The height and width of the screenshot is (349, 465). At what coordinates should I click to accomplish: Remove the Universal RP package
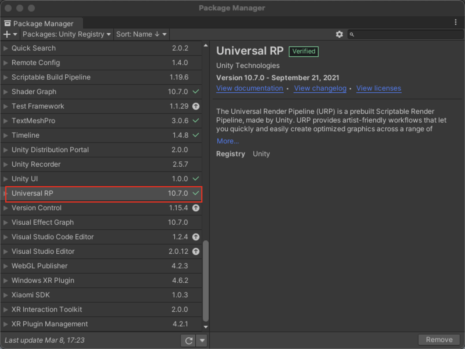(439, 339)
